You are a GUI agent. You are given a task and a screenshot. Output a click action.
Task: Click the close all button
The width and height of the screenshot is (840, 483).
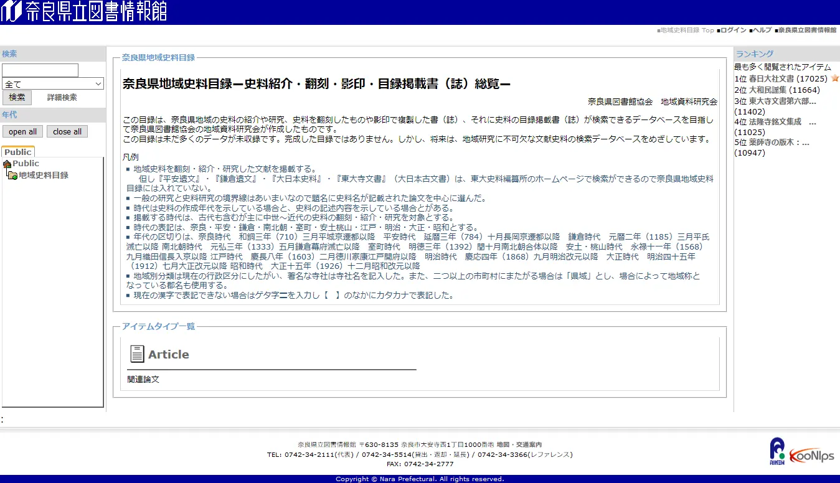(67, 132)
